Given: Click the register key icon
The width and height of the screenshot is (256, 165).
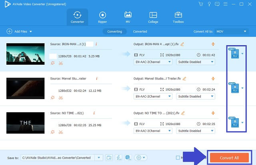Looking at the screenshot, I should [x=208, y=4].
